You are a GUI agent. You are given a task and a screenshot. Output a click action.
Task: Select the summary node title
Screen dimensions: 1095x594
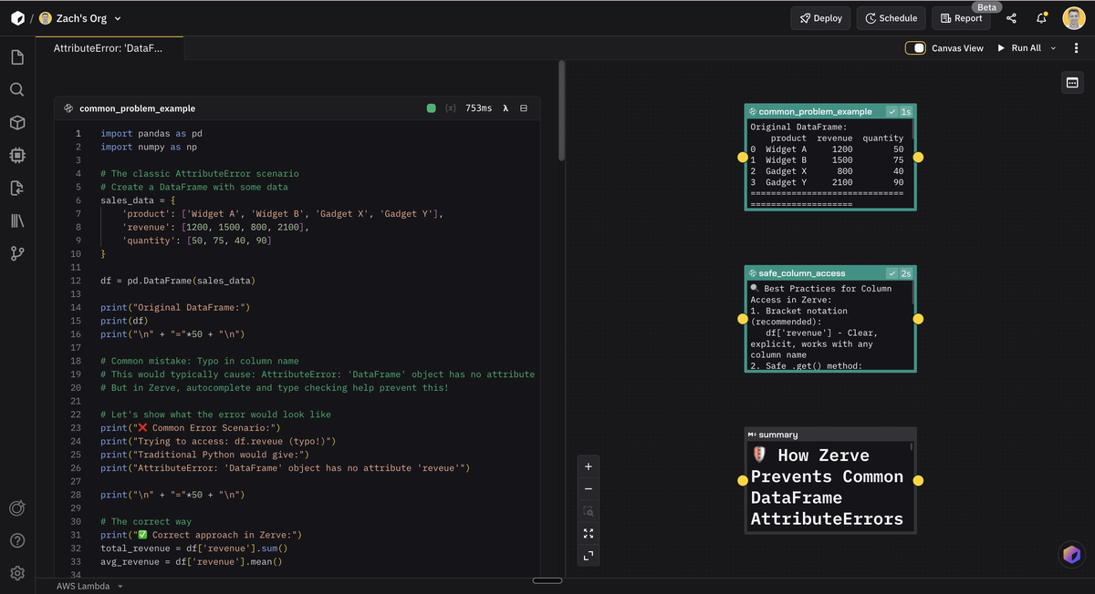(x=778, y=435)
